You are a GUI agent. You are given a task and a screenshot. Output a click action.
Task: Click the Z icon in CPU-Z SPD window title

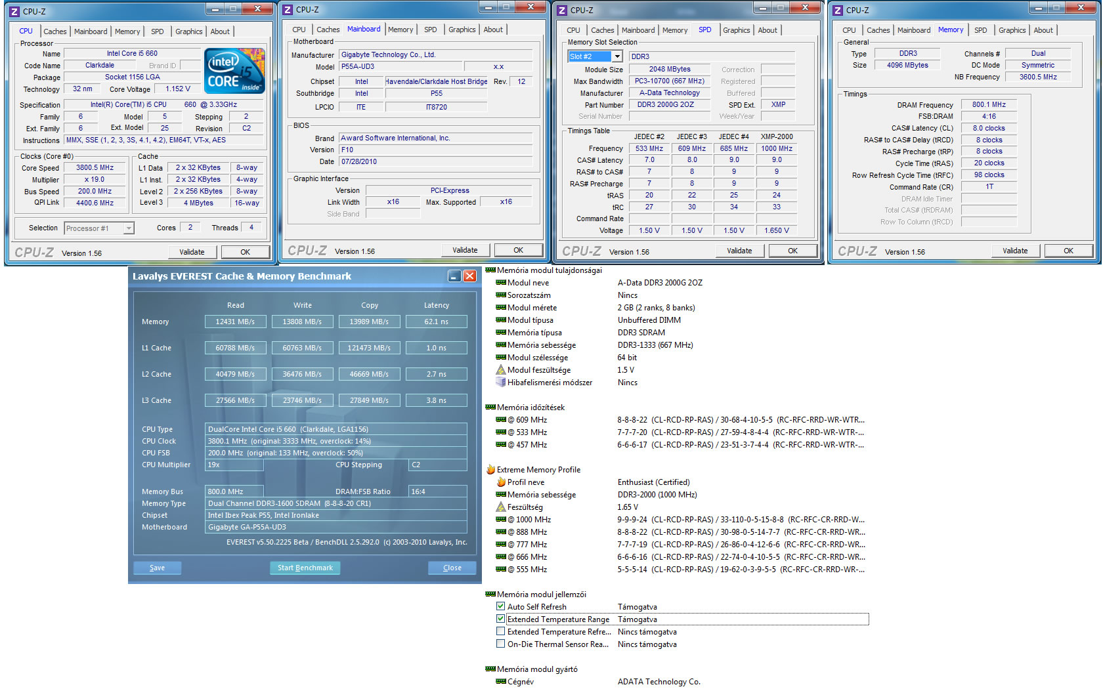(562, 10)
